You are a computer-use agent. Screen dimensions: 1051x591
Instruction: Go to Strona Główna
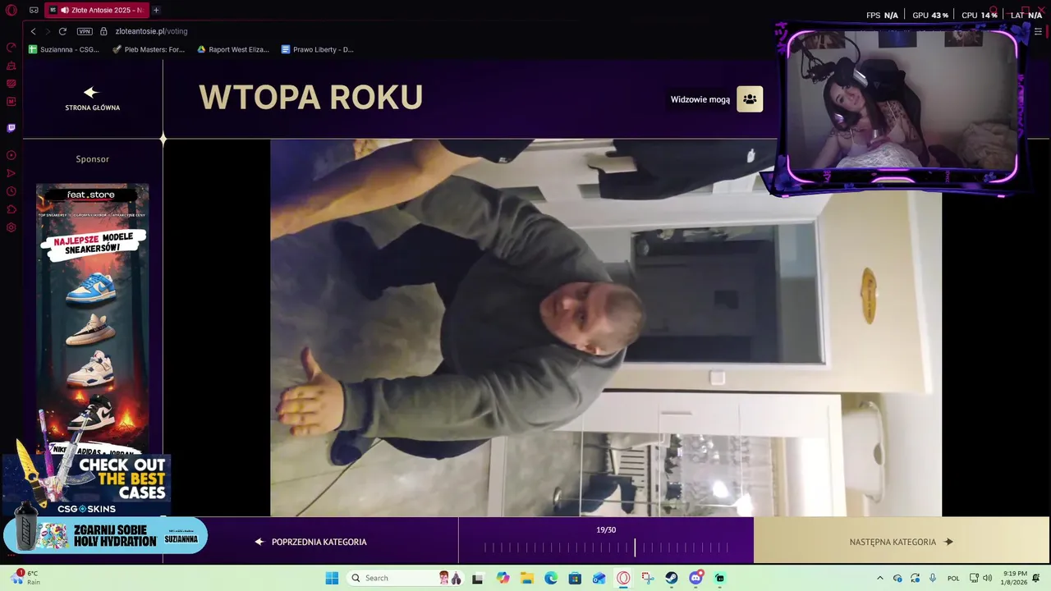(x=92, y=98)
